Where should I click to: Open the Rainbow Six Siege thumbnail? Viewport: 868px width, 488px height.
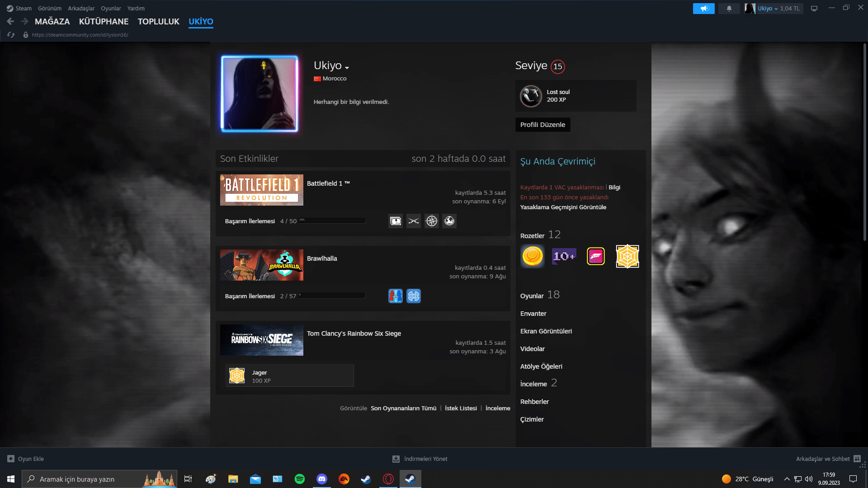[x=262, y=340]
